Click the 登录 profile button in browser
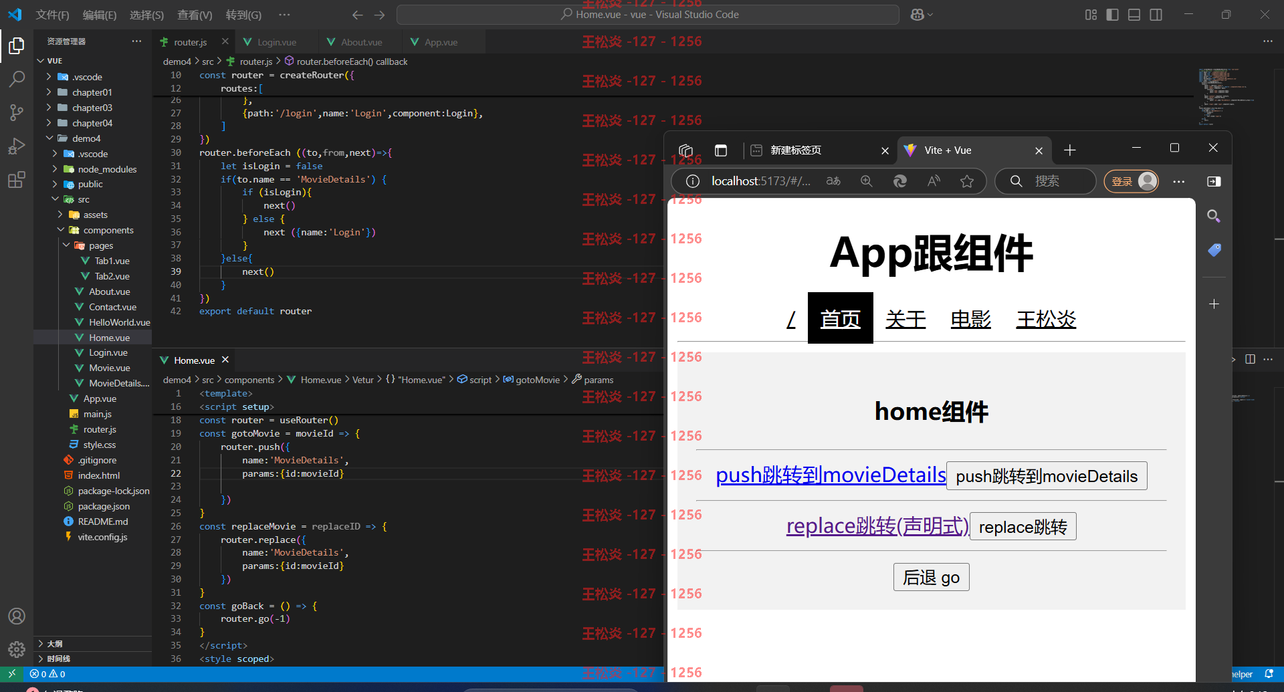Image resolution: width=1284 pixels, height=692 pixels. click(x=1132, y=181)
